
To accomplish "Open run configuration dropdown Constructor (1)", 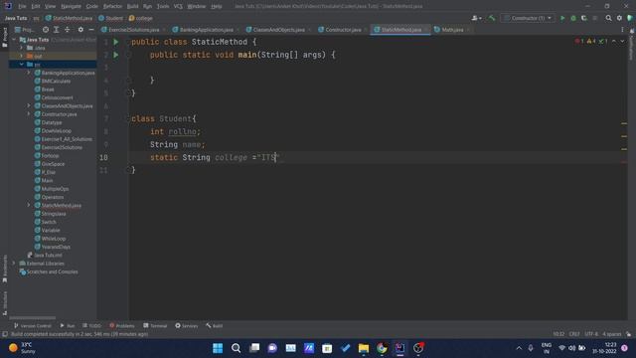I will tap(528, 18).
